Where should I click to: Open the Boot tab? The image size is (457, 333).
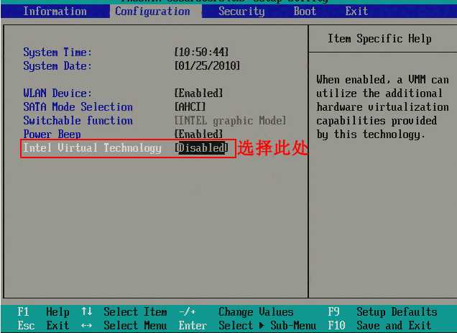point(305,12)
